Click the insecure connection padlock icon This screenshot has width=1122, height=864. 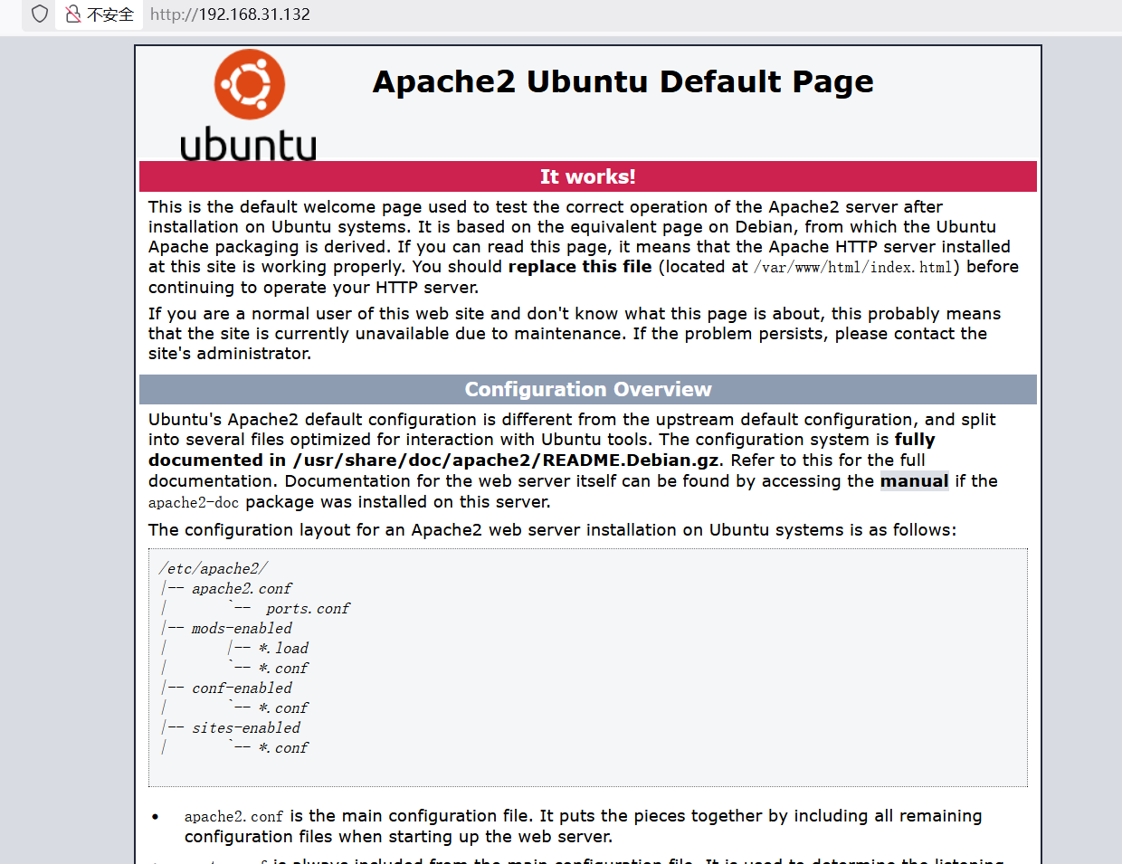pos(72,14)
